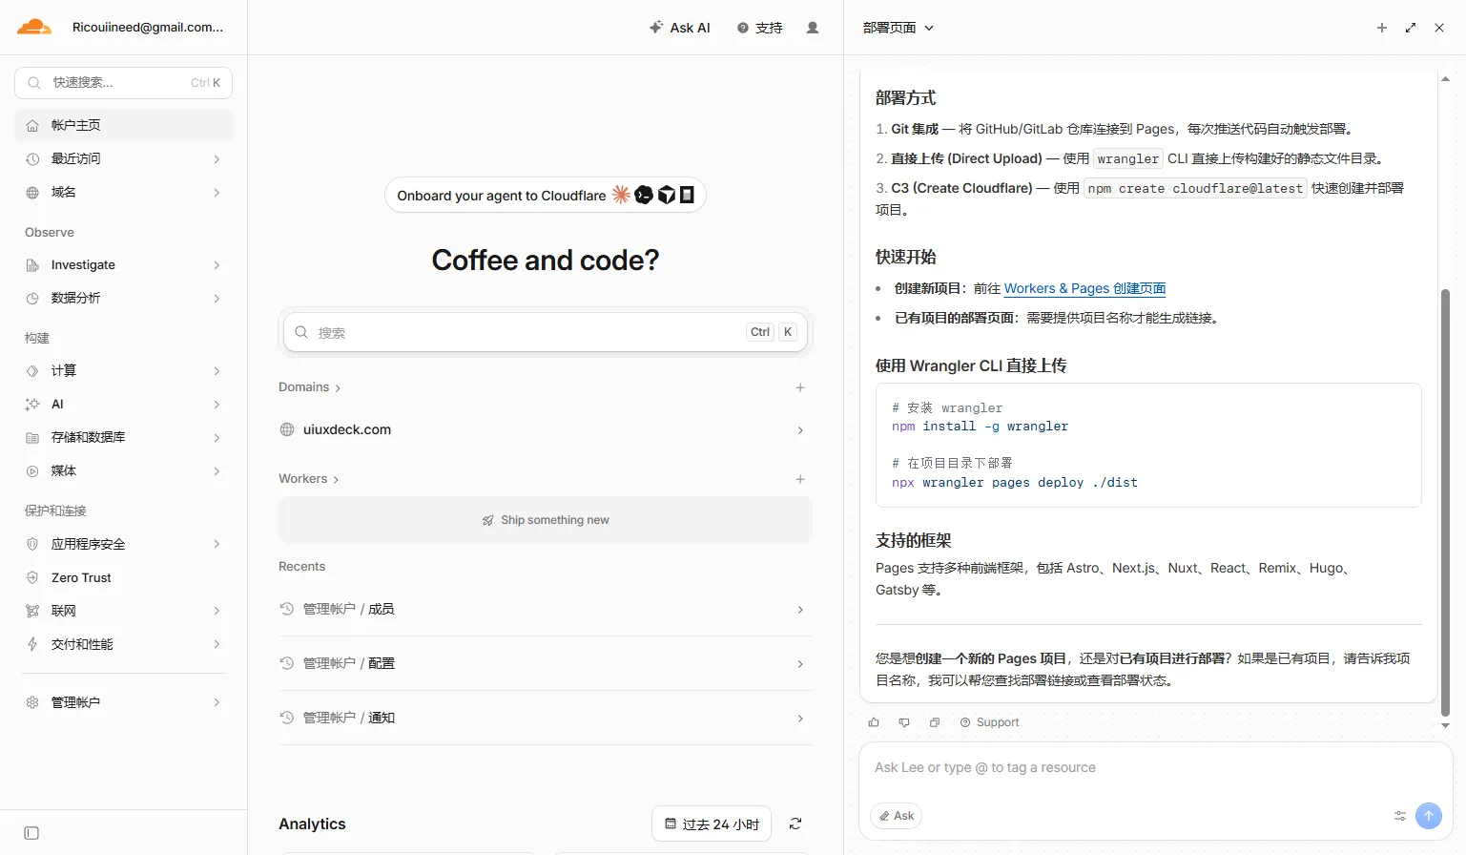Open the user profile icon
Viewport: 1466px width, 855px height.
813,28
